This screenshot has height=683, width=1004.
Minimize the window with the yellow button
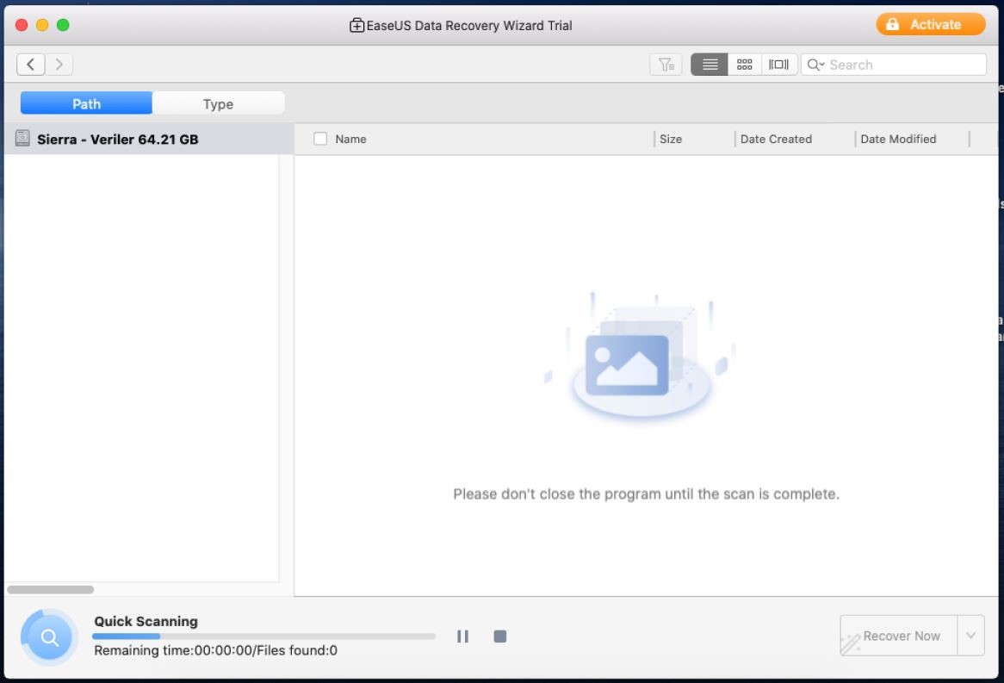tap(42, 25)
